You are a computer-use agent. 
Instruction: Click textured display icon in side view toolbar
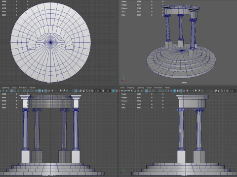[x=184, y=91]
